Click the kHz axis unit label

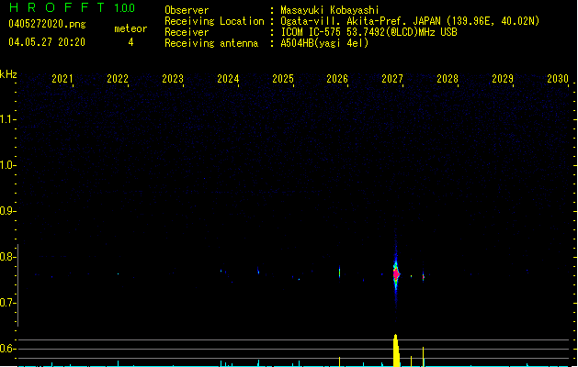[8, 74]
